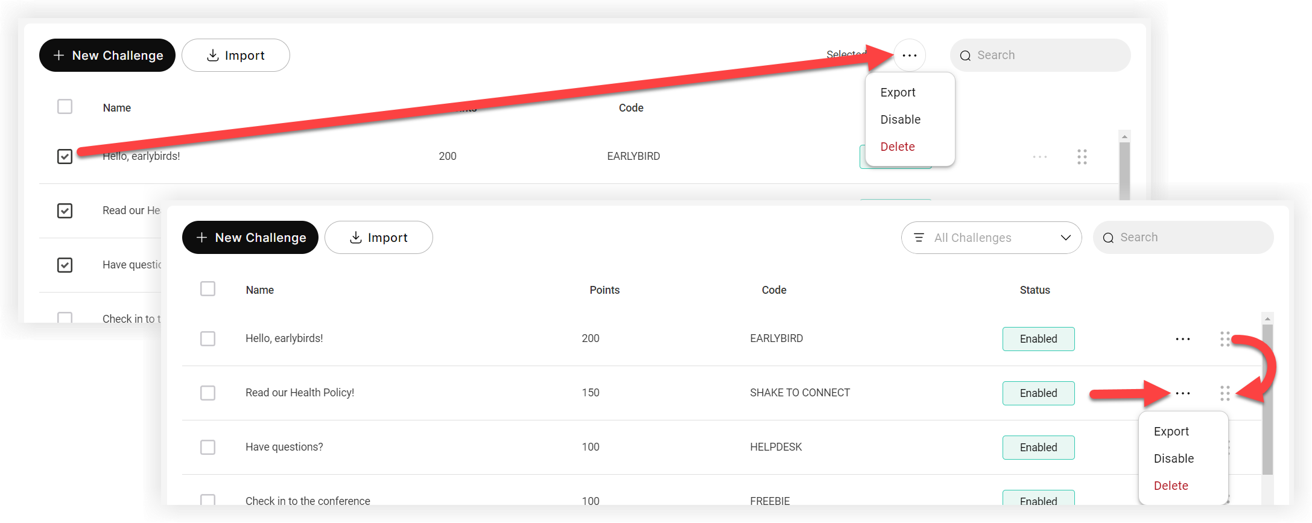Click Status column header in front window
1312x523 pixels.
(1035, 290)
